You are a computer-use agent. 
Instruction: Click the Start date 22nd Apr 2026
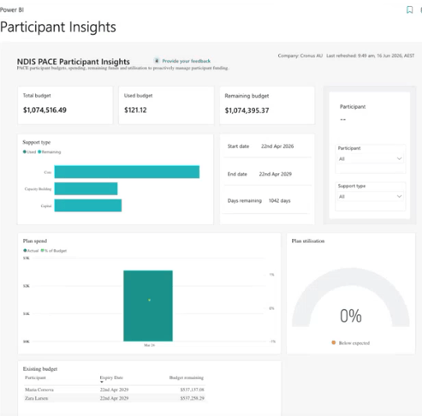pyautogui.click(x=277, y=146)
